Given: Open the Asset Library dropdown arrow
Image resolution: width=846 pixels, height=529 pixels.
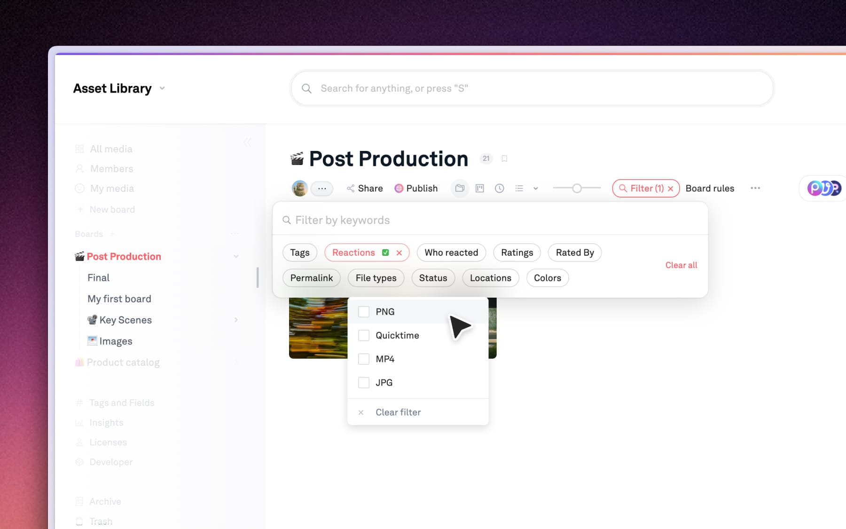Looking at the screenshot, I should tap(162, 88).
